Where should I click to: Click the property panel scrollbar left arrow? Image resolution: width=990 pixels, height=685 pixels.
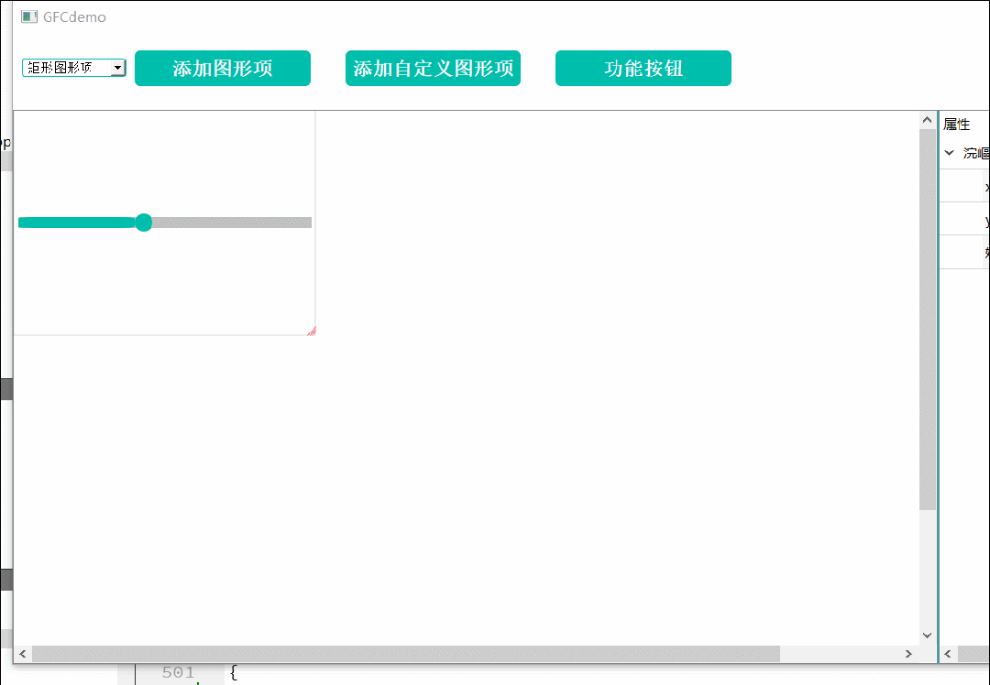[x=949, y=654]
